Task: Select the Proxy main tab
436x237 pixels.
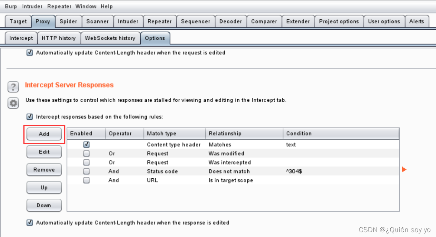Action: coord(43,22)
